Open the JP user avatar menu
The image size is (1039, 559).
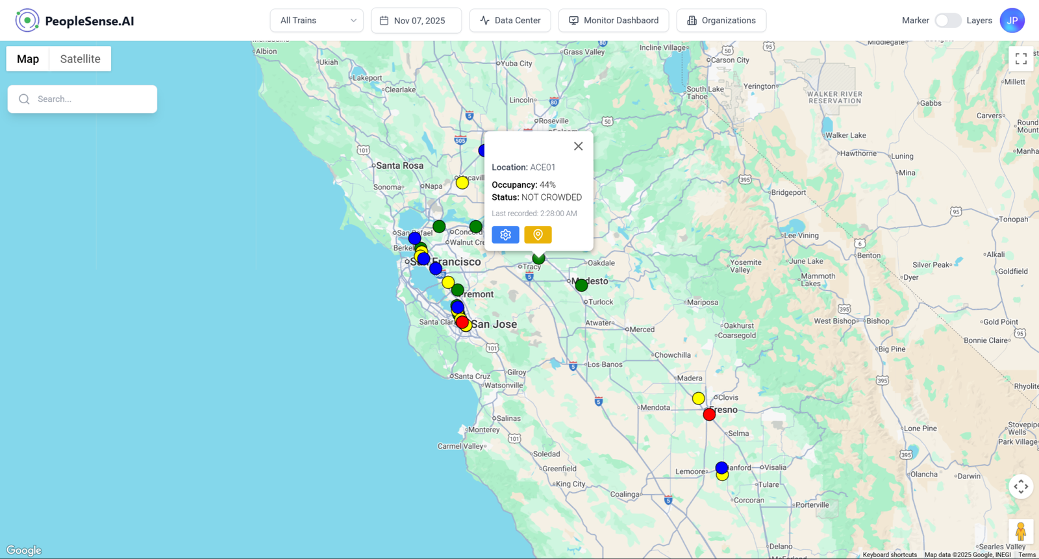point(1012,21)
